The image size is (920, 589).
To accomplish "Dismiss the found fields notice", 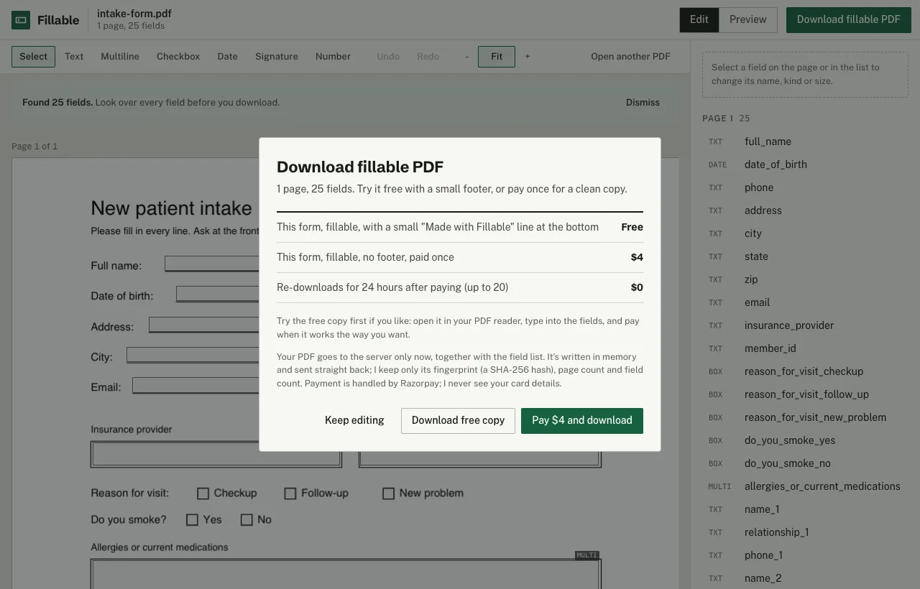I will coord(643,103).
